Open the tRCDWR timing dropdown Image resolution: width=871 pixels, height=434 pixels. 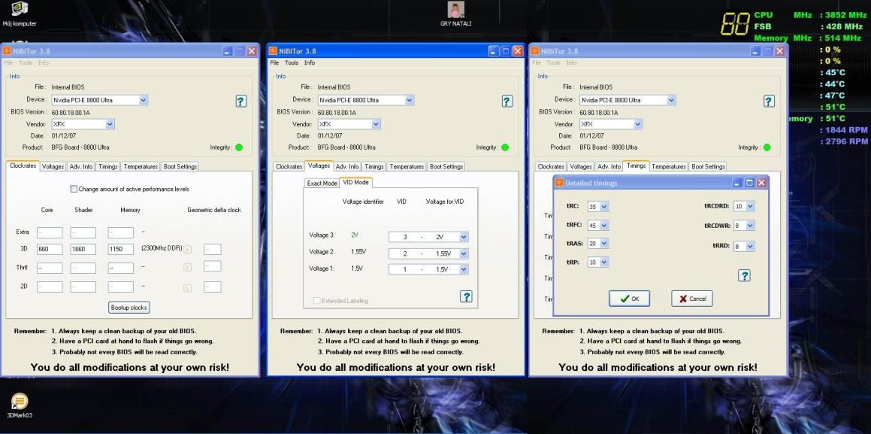(750, 226)
